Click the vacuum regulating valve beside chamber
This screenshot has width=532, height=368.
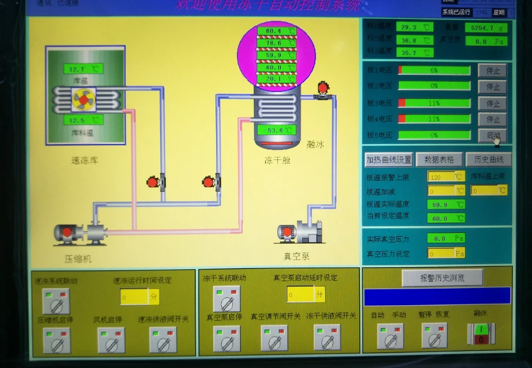323,91
